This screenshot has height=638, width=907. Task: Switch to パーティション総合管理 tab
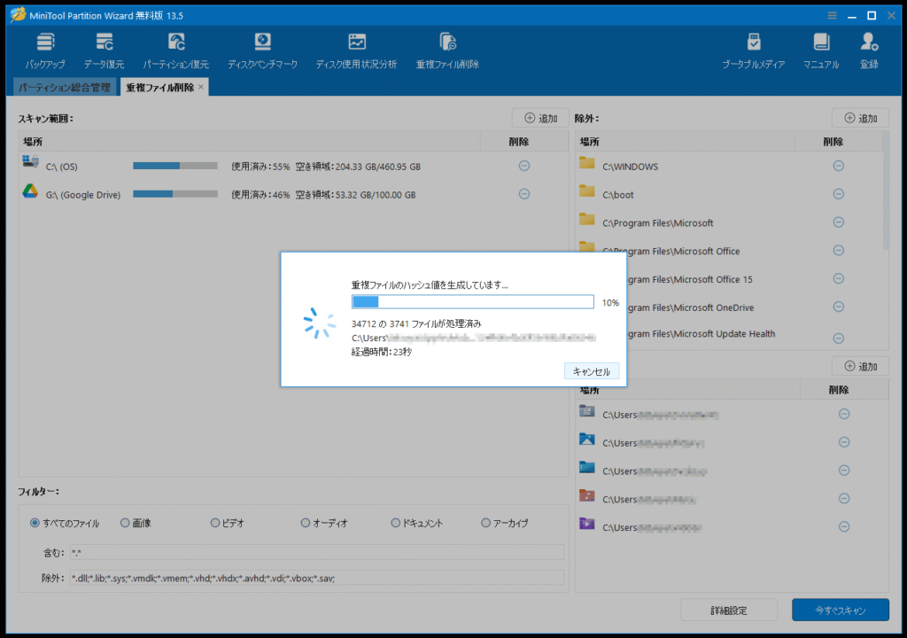click(65, 87)
